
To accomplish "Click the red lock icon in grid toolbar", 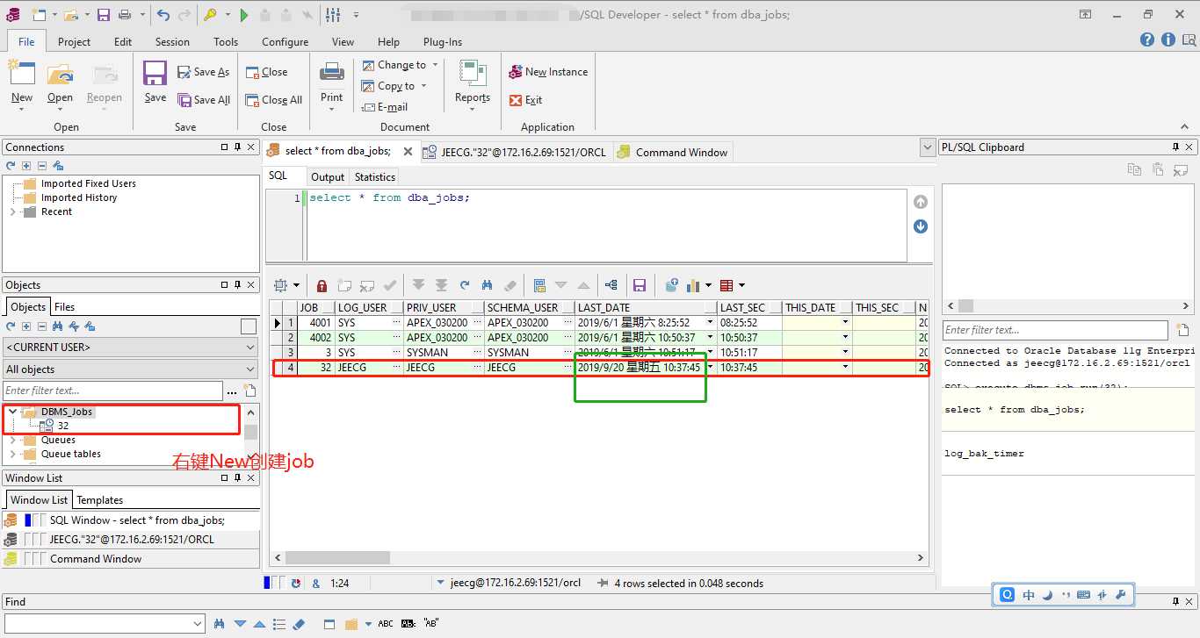I will (x=322, y=285).
